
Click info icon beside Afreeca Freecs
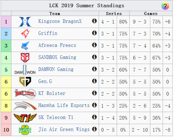coord(94,45)
